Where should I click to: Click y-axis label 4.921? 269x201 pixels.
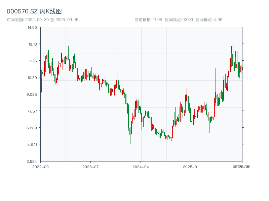click(x=32, y=145)
